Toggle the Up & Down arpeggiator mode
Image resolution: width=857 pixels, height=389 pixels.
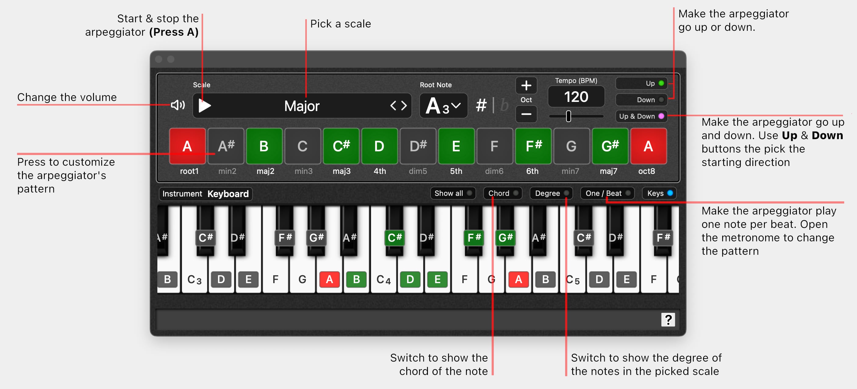[641, 116]
